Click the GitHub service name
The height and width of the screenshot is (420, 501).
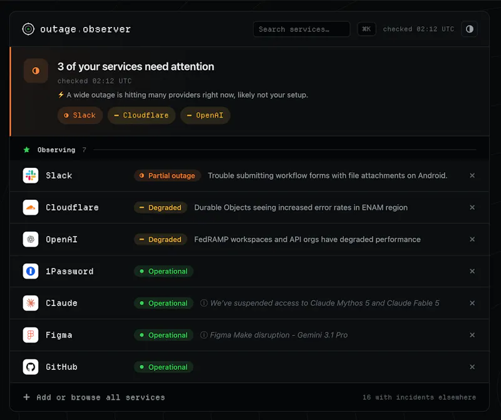(x=61, y=367)
